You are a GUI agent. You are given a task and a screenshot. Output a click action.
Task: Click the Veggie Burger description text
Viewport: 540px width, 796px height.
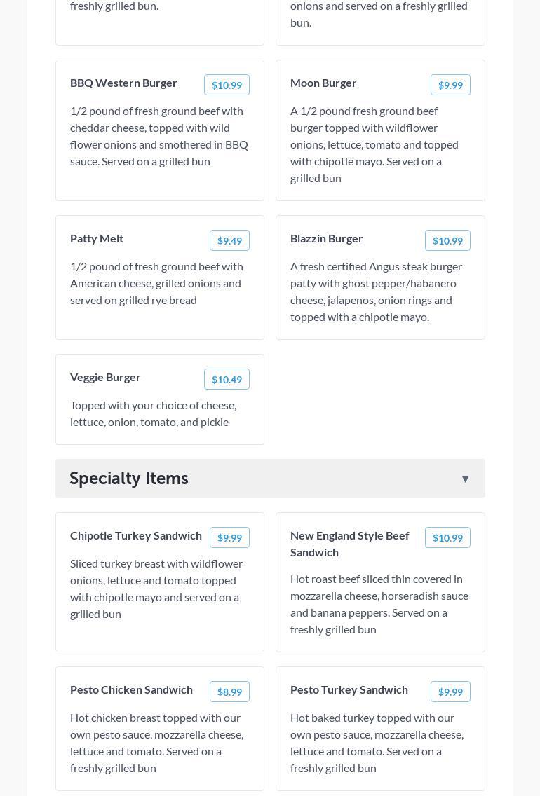(x=153, y=413)
